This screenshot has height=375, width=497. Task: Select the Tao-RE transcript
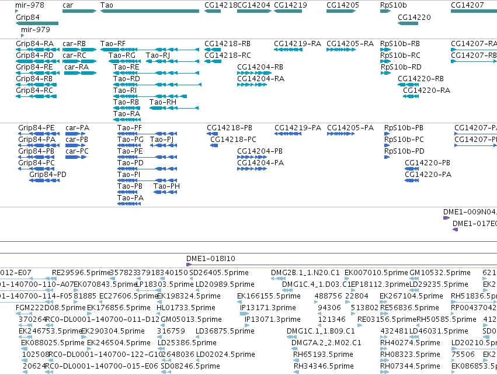tap(157, 73)
